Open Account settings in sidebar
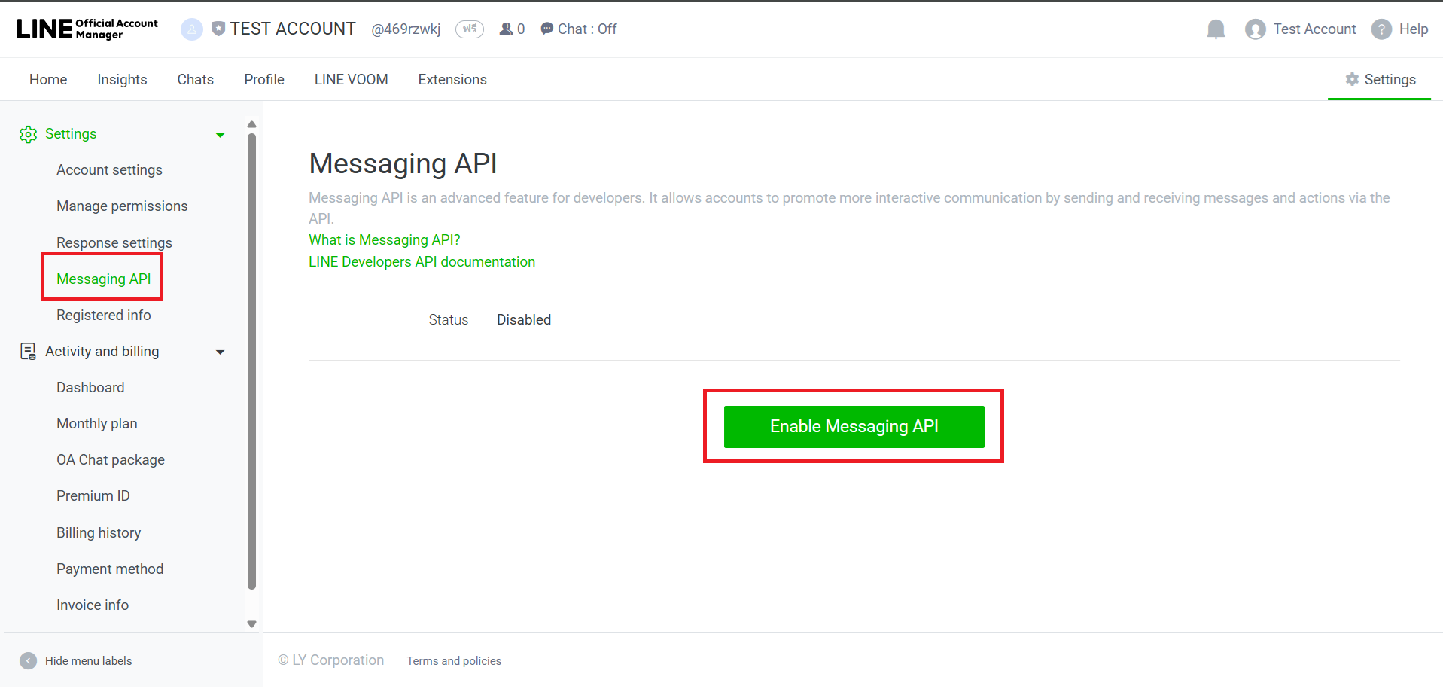Image resolution: width=1443 pixels, height=689 pixels. [109, 170]
